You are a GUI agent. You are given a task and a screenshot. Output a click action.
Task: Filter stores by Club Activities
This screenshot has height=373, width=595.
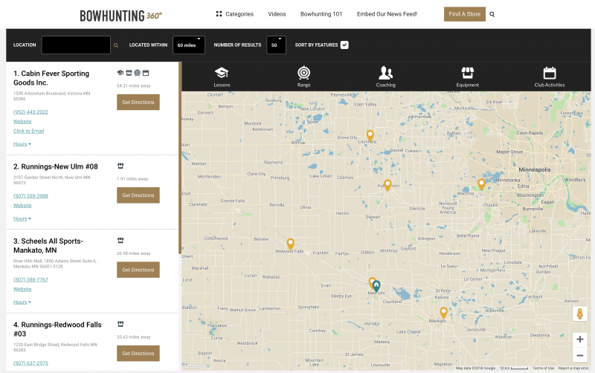click(x=550, y=77)
